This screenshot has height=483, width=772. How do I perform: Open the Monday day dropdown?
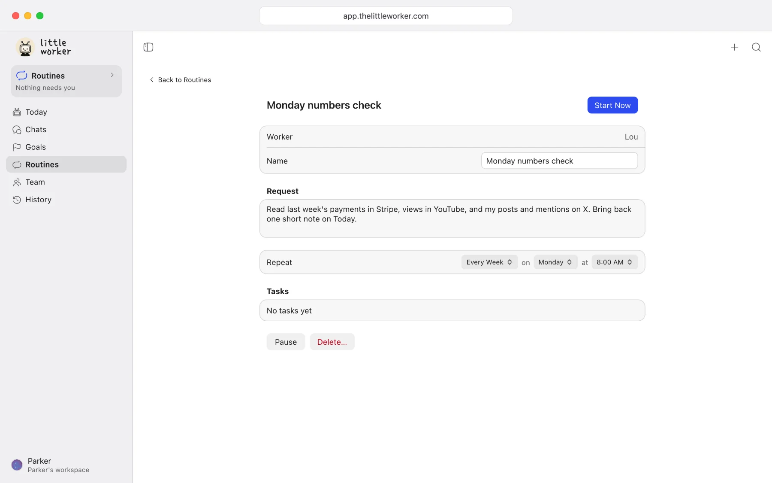[555, 262]
